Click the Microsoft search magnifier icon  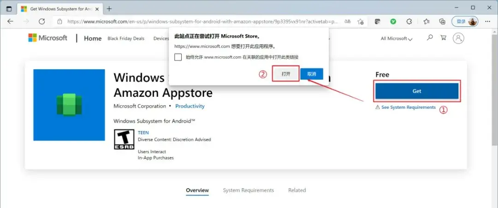click(x=430, y=38)
